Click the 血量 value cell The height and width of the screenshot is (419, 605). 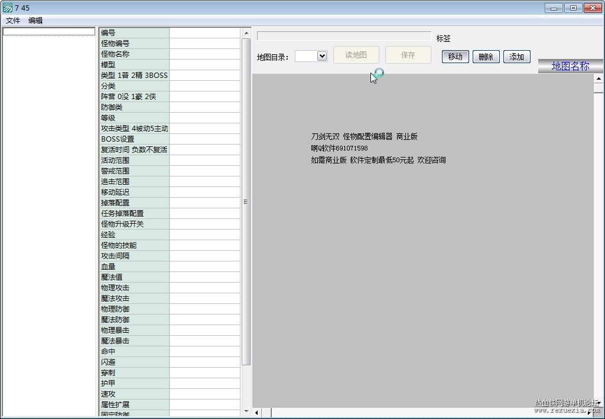(x=204, y=266)
